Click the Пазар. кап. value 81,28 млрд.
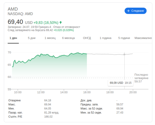155x125 pixels. pos(52,112)
